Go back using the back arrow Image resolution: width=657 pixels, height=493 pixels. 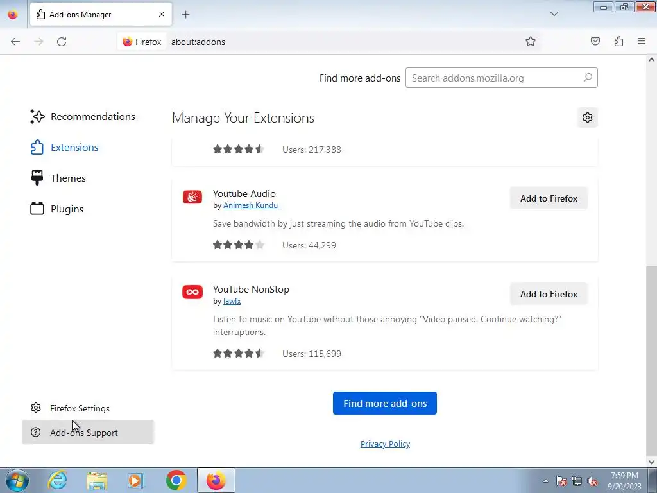(15, 42)
